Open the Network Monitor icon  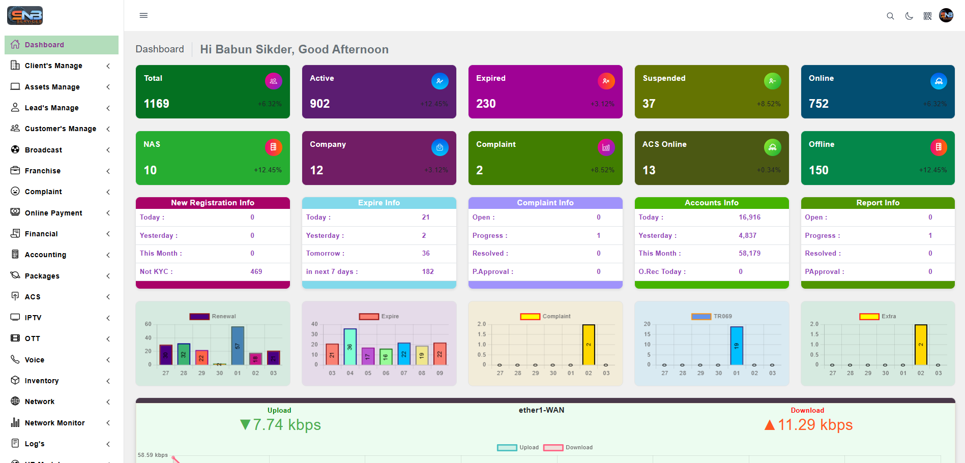(x=15, y=422)
